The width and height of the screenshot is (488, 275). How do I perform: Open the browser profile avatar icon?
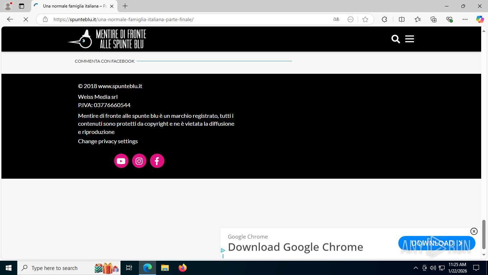tap(8, 6)
